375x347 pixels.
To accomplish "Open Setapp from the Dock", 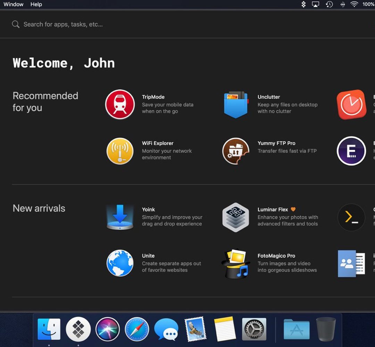I will tap(78, 329).
